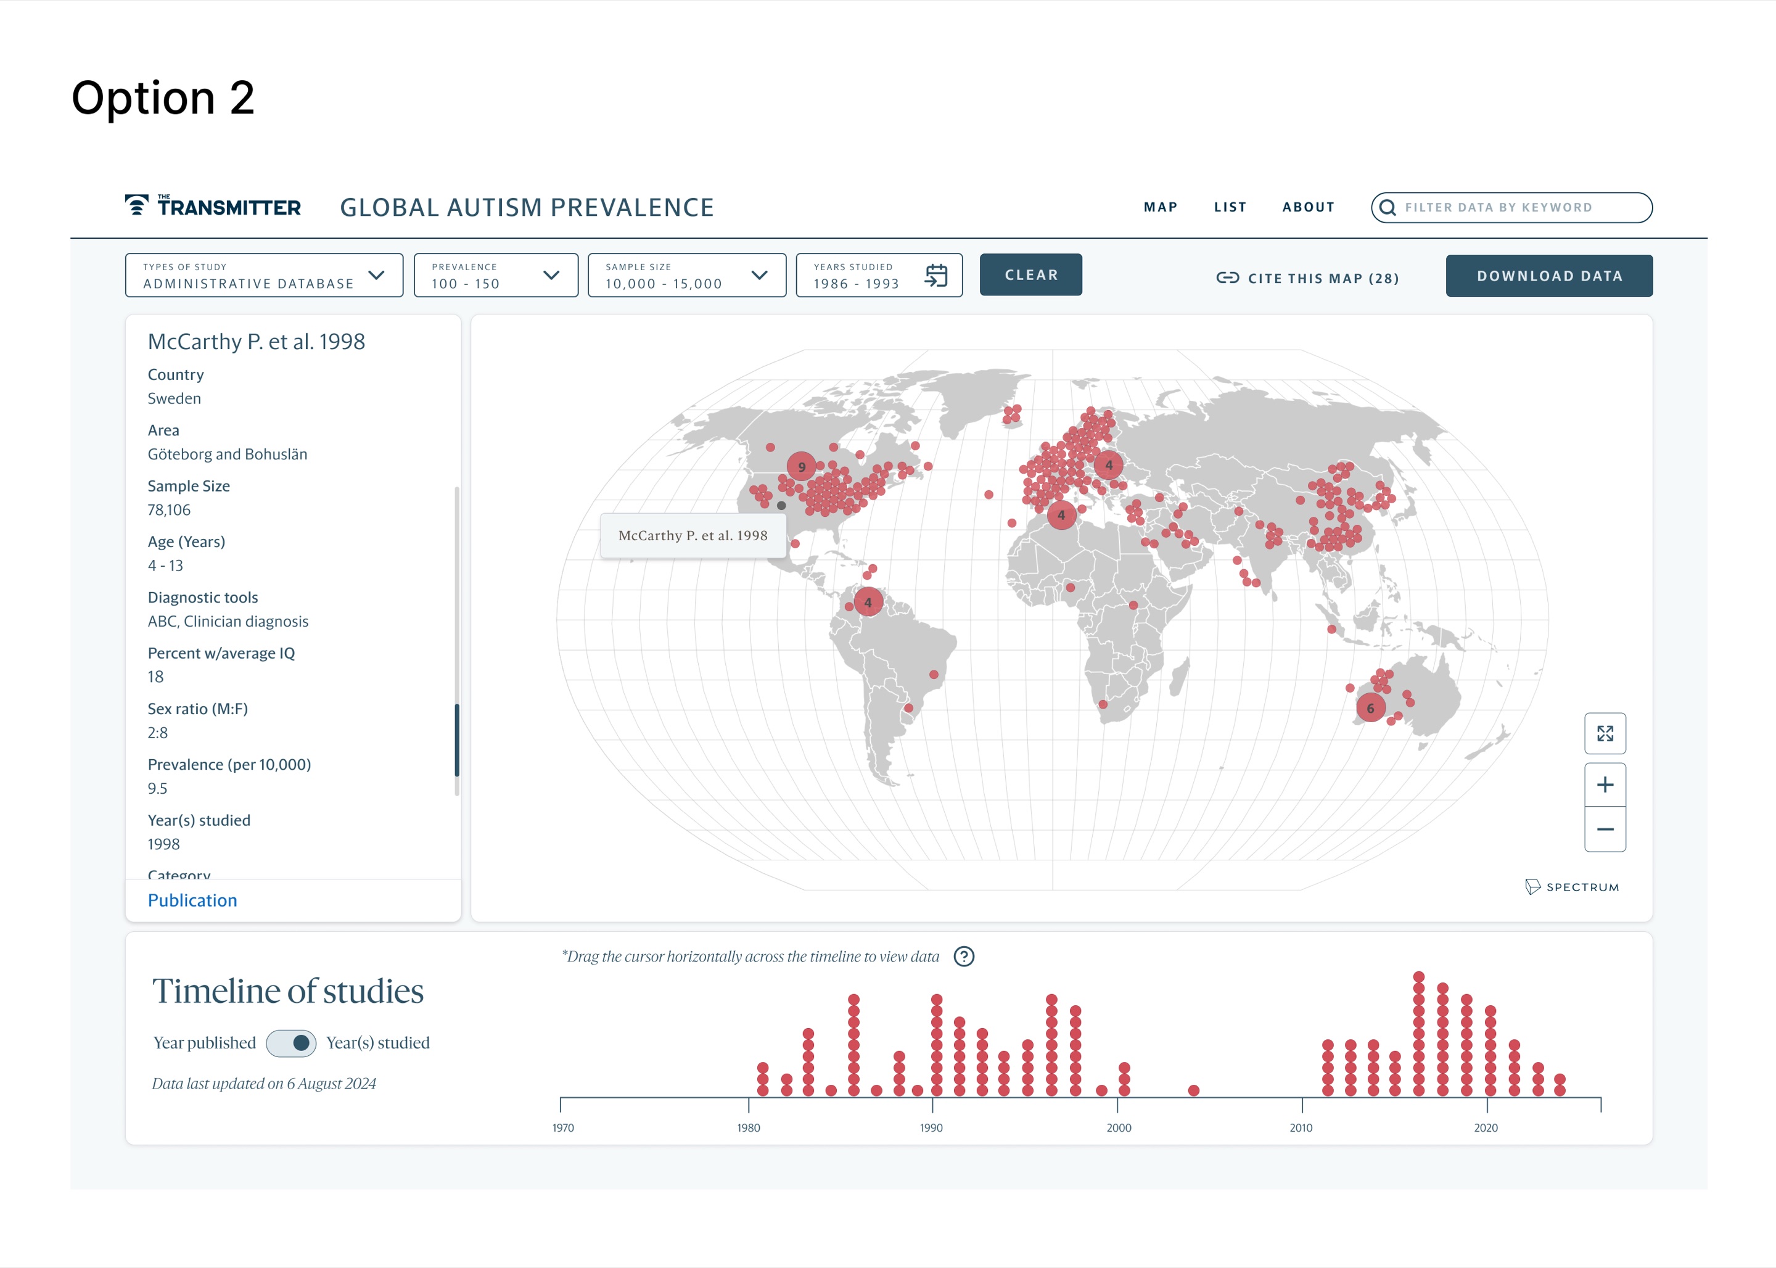
Task: Click the study details panel scrollbar
Action: (457, 740)
